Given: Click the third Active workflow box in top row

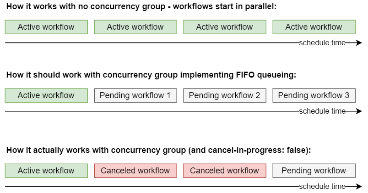Looking at the screenshot, I should (x=225, y=27).
